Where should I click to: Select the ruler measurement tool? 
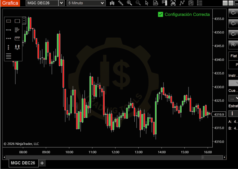pyautogui.click(x=17, y=38)
